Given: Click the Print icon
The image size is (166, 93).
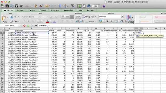Looking at the screenshot, I should 21,6.
